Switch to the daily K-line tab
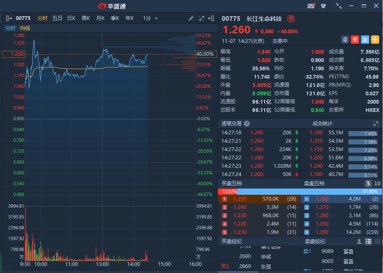The height and width of the screenshot is (273, 383). [x=71, y=18]
